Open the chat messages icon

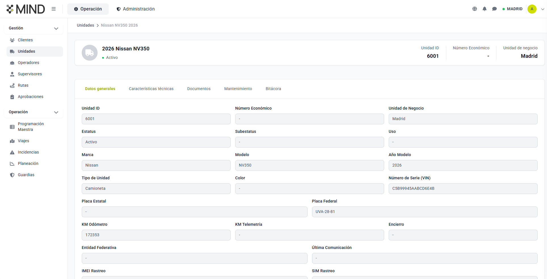[x=495, y=9]
